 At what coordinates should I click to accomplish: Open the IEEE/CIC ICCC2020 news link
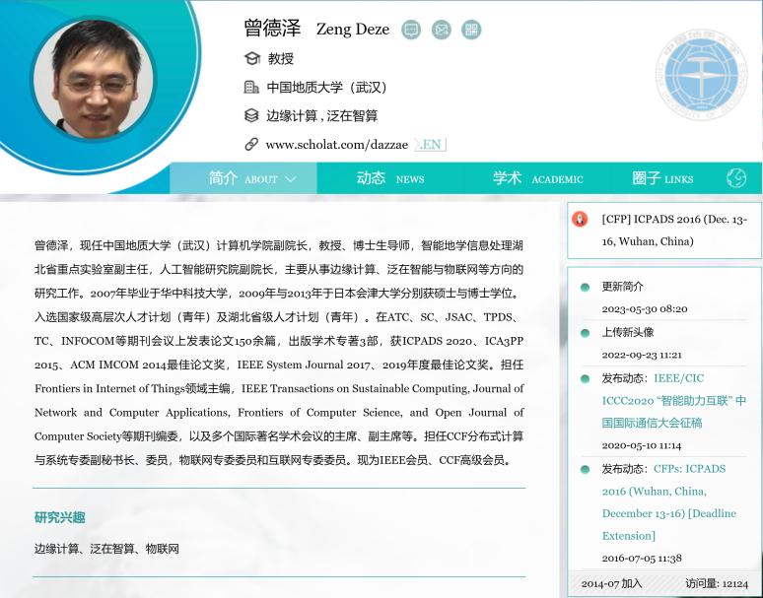674,400
